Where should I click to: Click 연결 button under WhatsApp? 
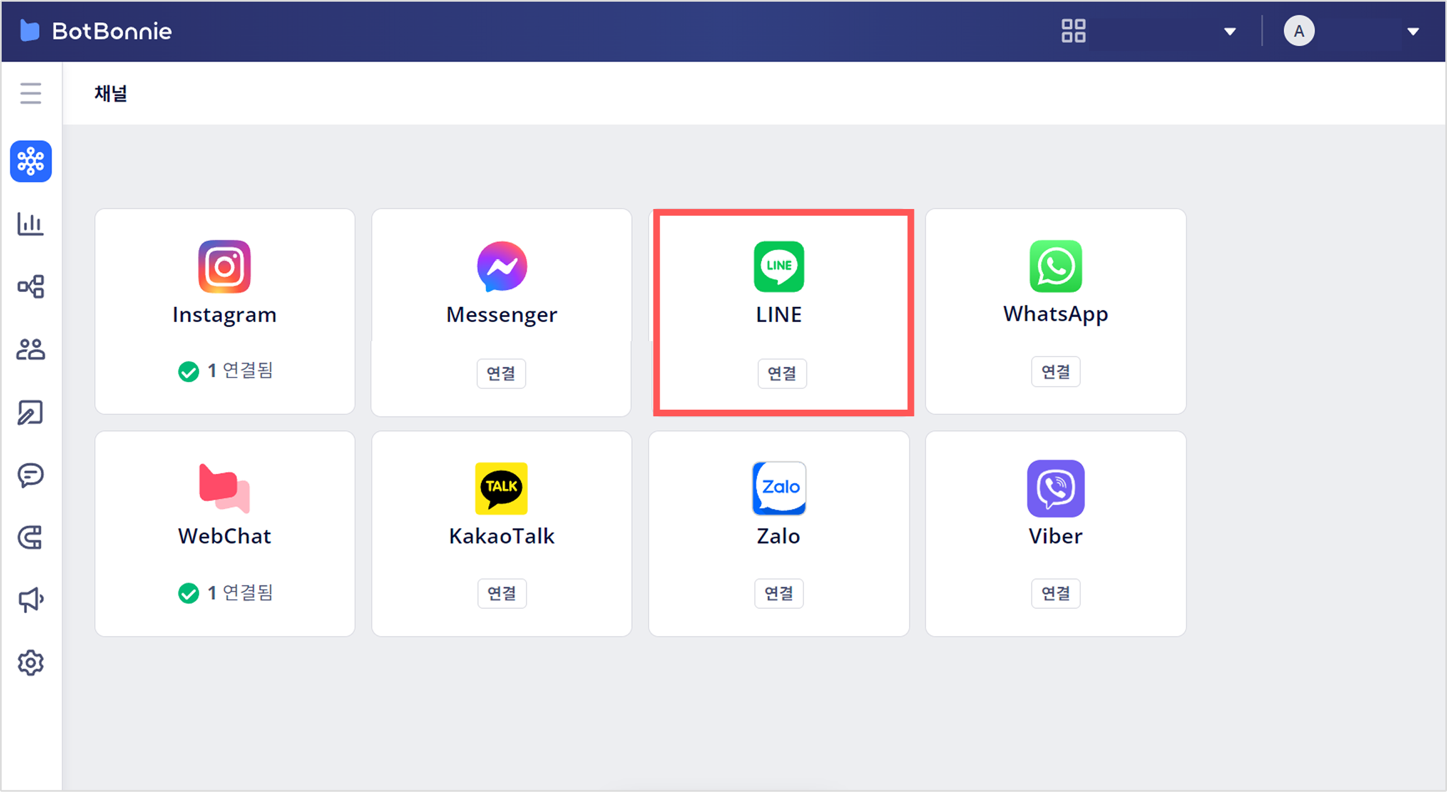[x=1056, y=372]
